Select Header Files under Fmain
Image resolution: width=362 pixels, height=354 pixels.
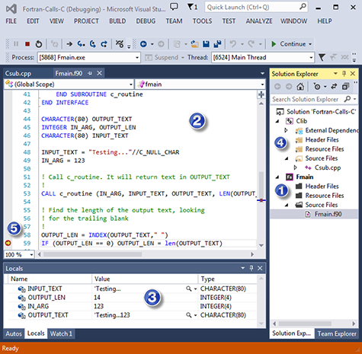[x=322, y=187]
